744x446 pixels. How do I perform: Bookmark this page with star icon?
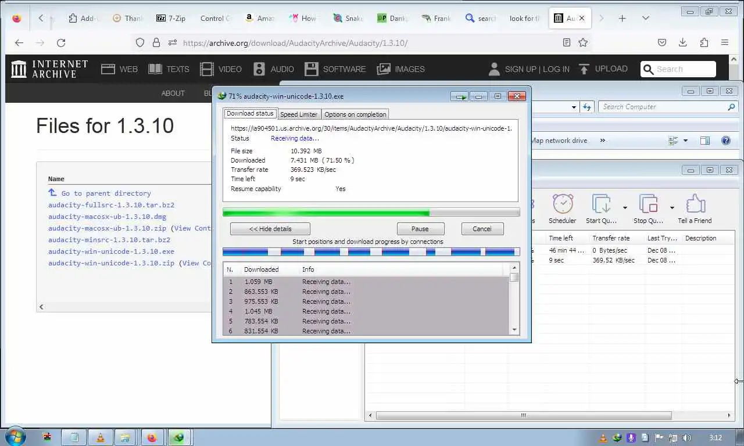(583, 42)
